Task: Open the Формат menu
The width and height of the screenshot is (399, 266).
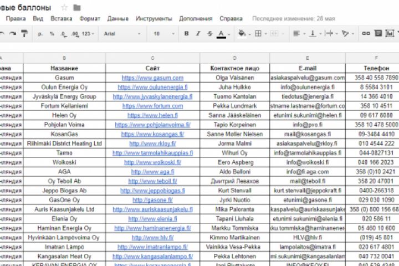Action: 90,19
